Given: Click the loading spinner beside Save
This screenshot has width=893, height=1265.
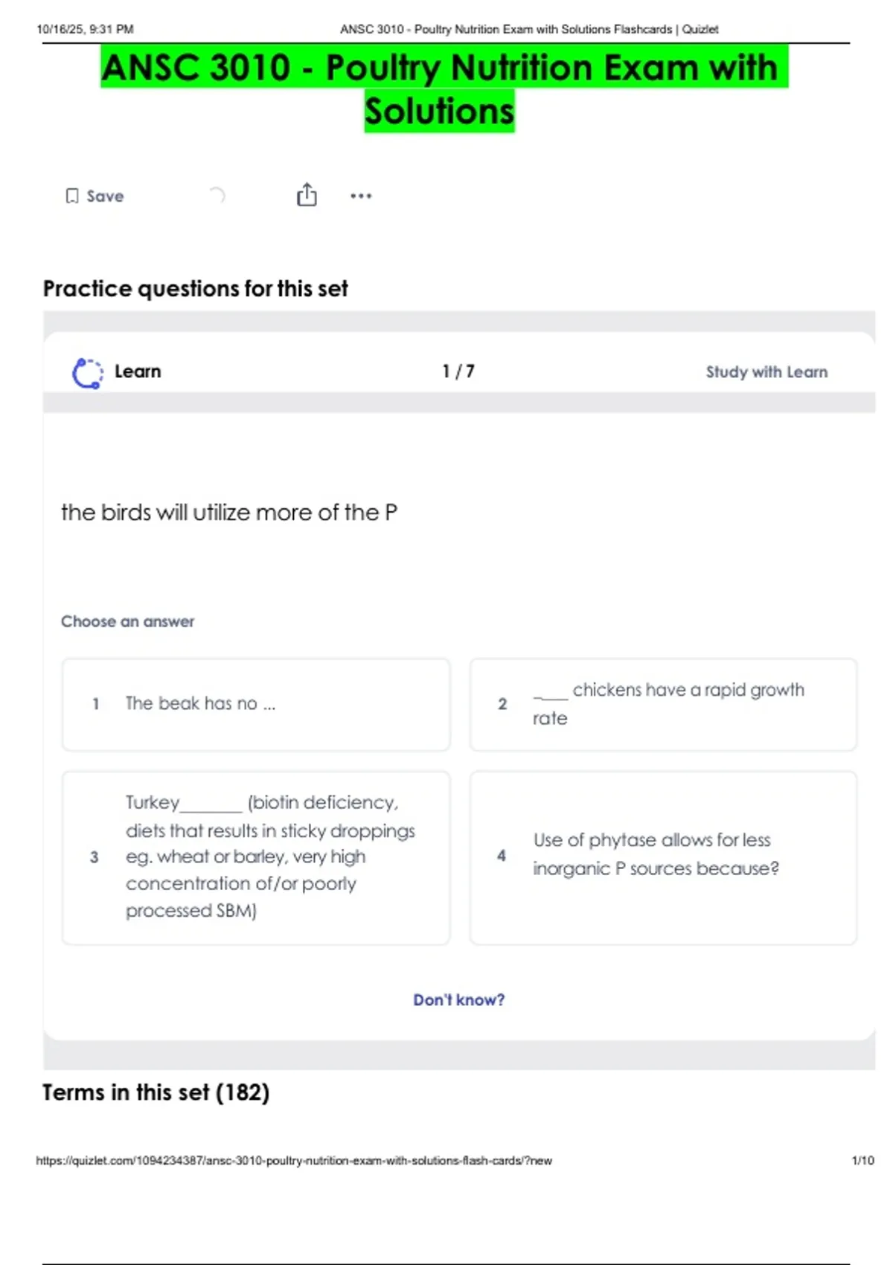Looking at the screenshot, I should (217, 196).
